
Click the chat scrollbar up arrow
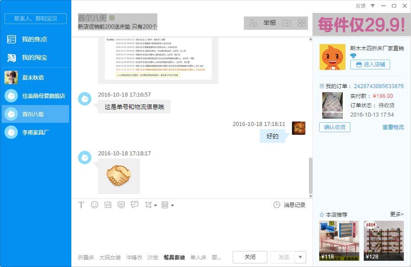coord(311,39)
